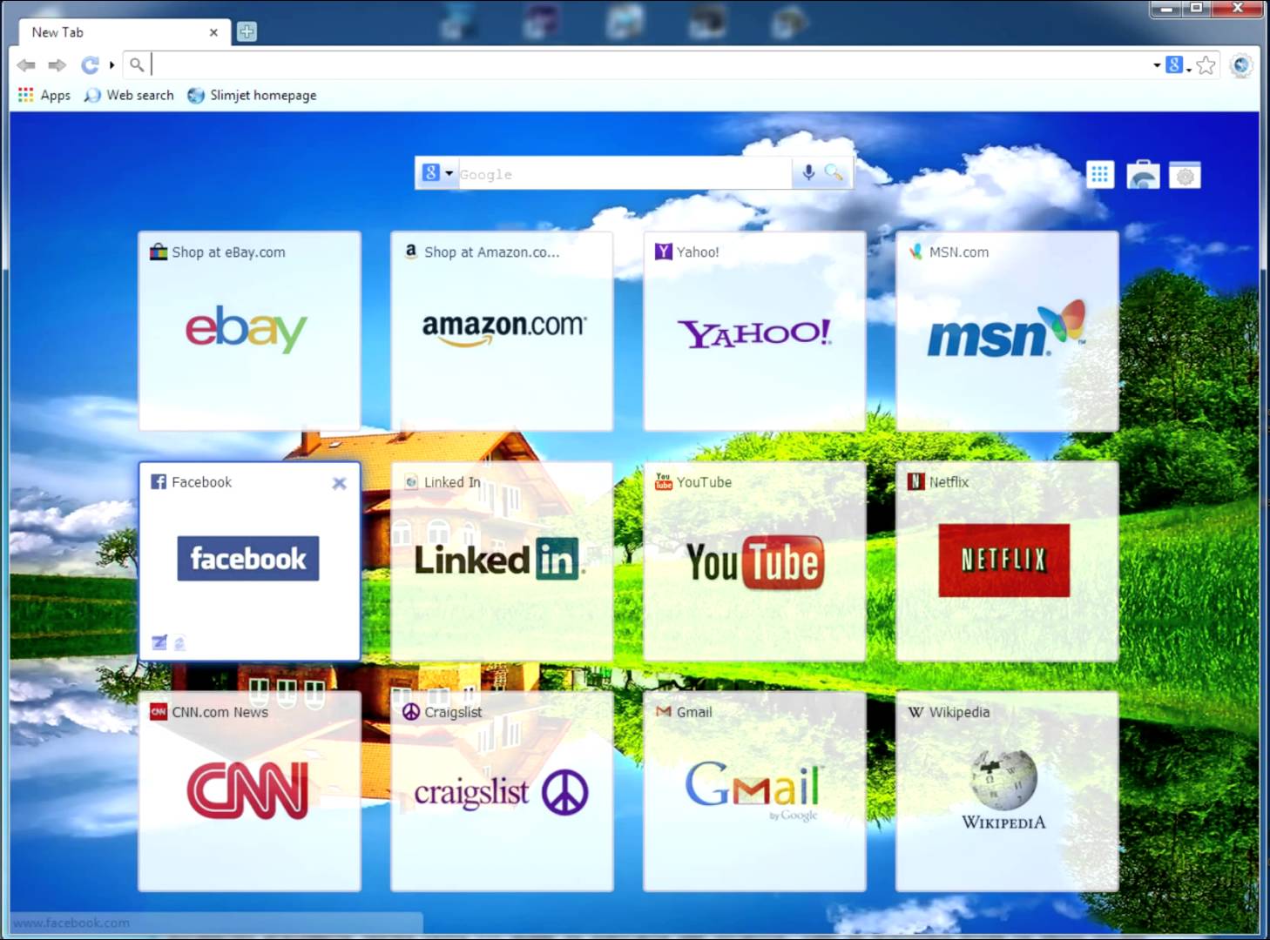The image size is (1270, 940).
Task: Open the new tab page settings icon
Action: 1185,175
